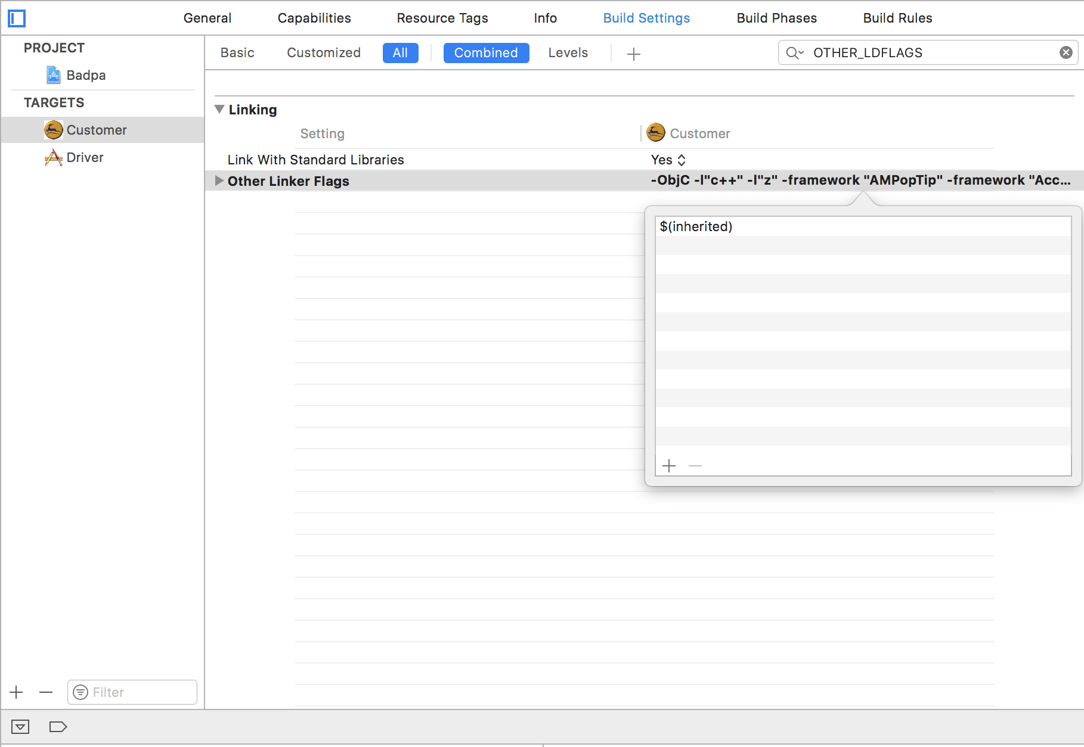Open the General tab
Screen dimensions: 1084x747
207,18
